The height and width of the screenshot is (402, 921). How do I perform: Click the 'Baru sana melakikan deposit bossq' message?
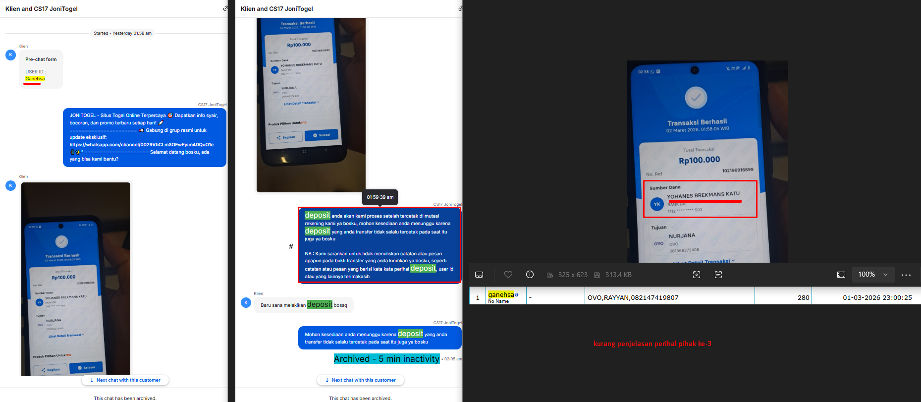[x=304, y=305]
